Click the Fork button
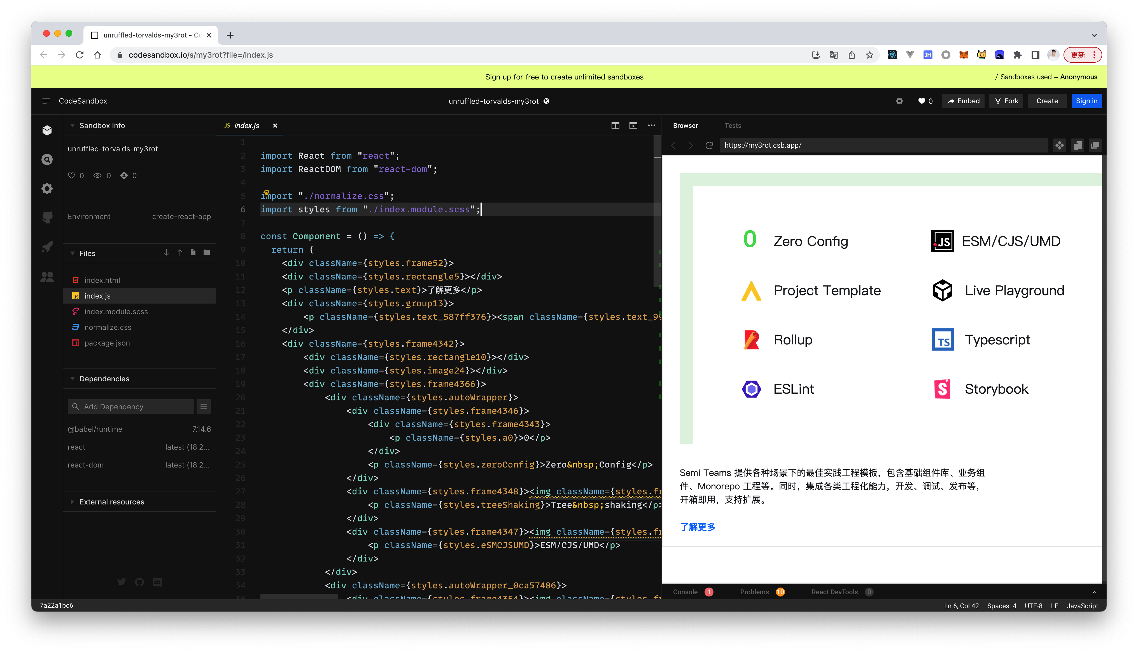 coord(1006,101)
